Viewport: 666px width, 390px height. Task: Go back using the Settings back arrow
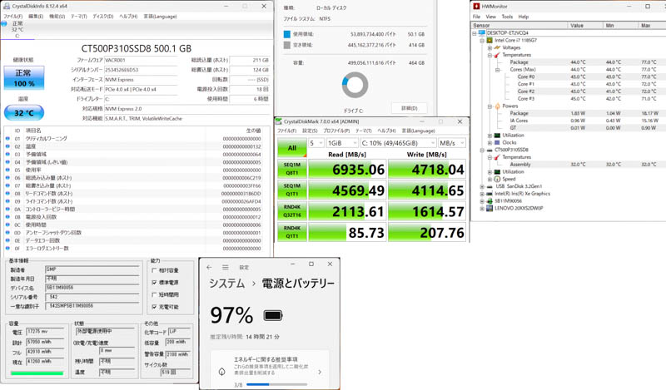[x=209, y=267]
